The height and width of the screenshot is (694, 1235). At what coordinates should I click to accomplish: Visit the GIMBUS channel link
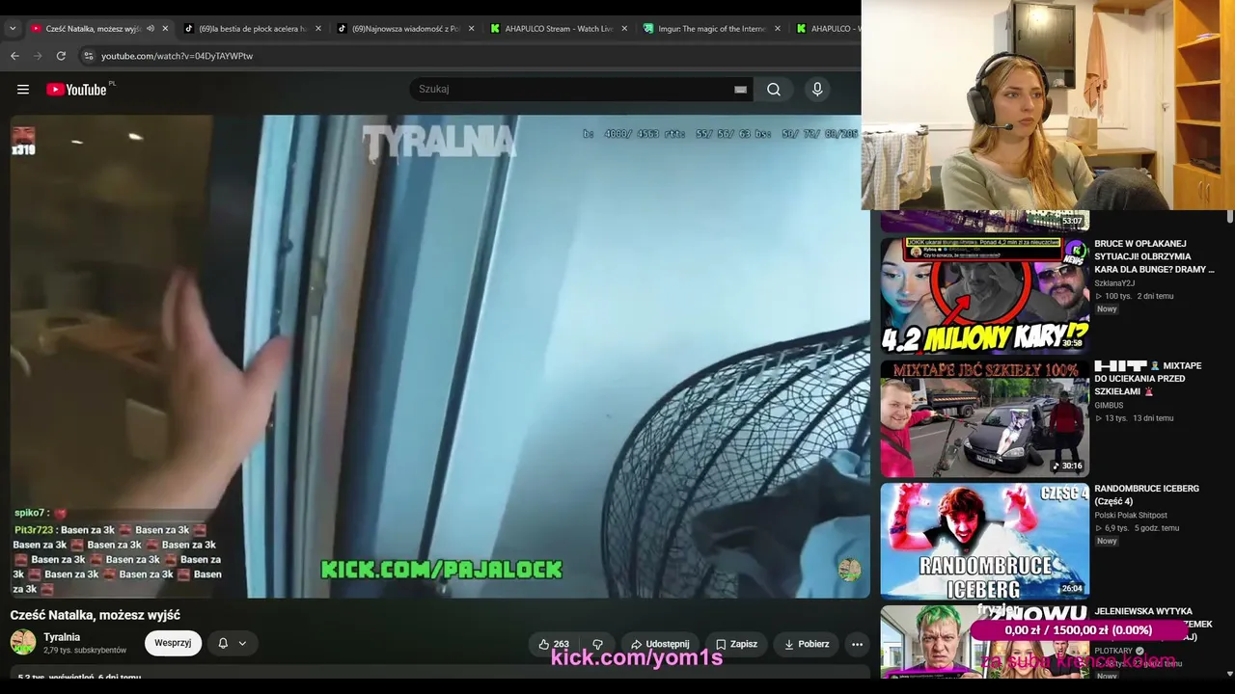[x=1109, y=406]
